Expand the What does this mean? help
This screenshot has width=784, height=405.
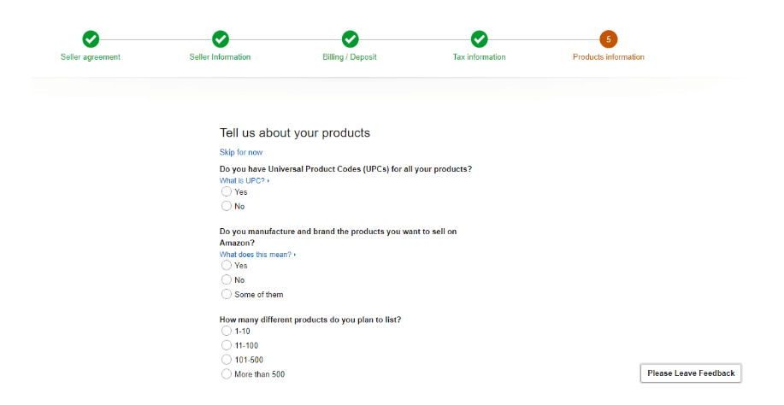[256, 255]
